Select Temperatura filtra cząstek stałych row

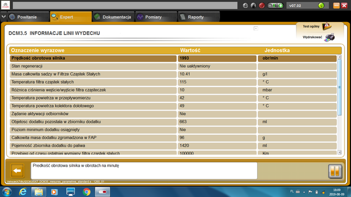[173, 82]
